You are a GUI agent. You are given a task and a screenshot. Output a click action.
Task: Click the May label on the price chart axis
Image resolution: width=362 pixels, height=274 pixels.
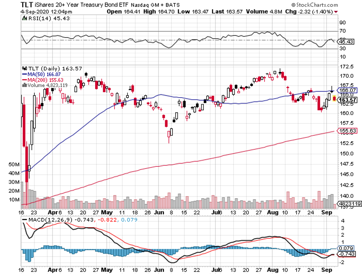107,212
